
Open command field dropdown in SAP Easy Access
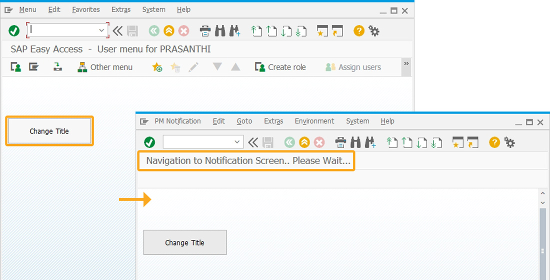point(101,30)
